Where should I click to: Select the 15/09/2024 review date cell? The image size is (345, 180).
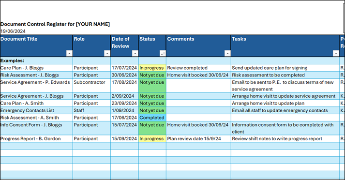tap(124, 139)
